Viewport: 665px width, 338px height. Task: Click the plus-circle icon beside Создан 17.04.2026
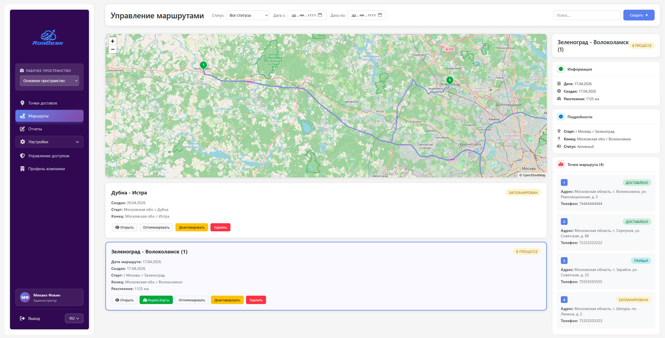point(559,91)
